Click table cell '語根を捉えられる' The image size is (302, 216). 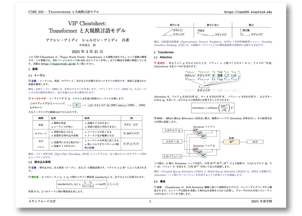tap(63, 132)
